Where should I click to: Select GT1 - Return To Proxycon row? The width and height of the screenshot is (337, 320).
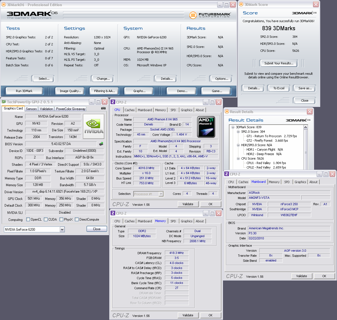(272, 136)
